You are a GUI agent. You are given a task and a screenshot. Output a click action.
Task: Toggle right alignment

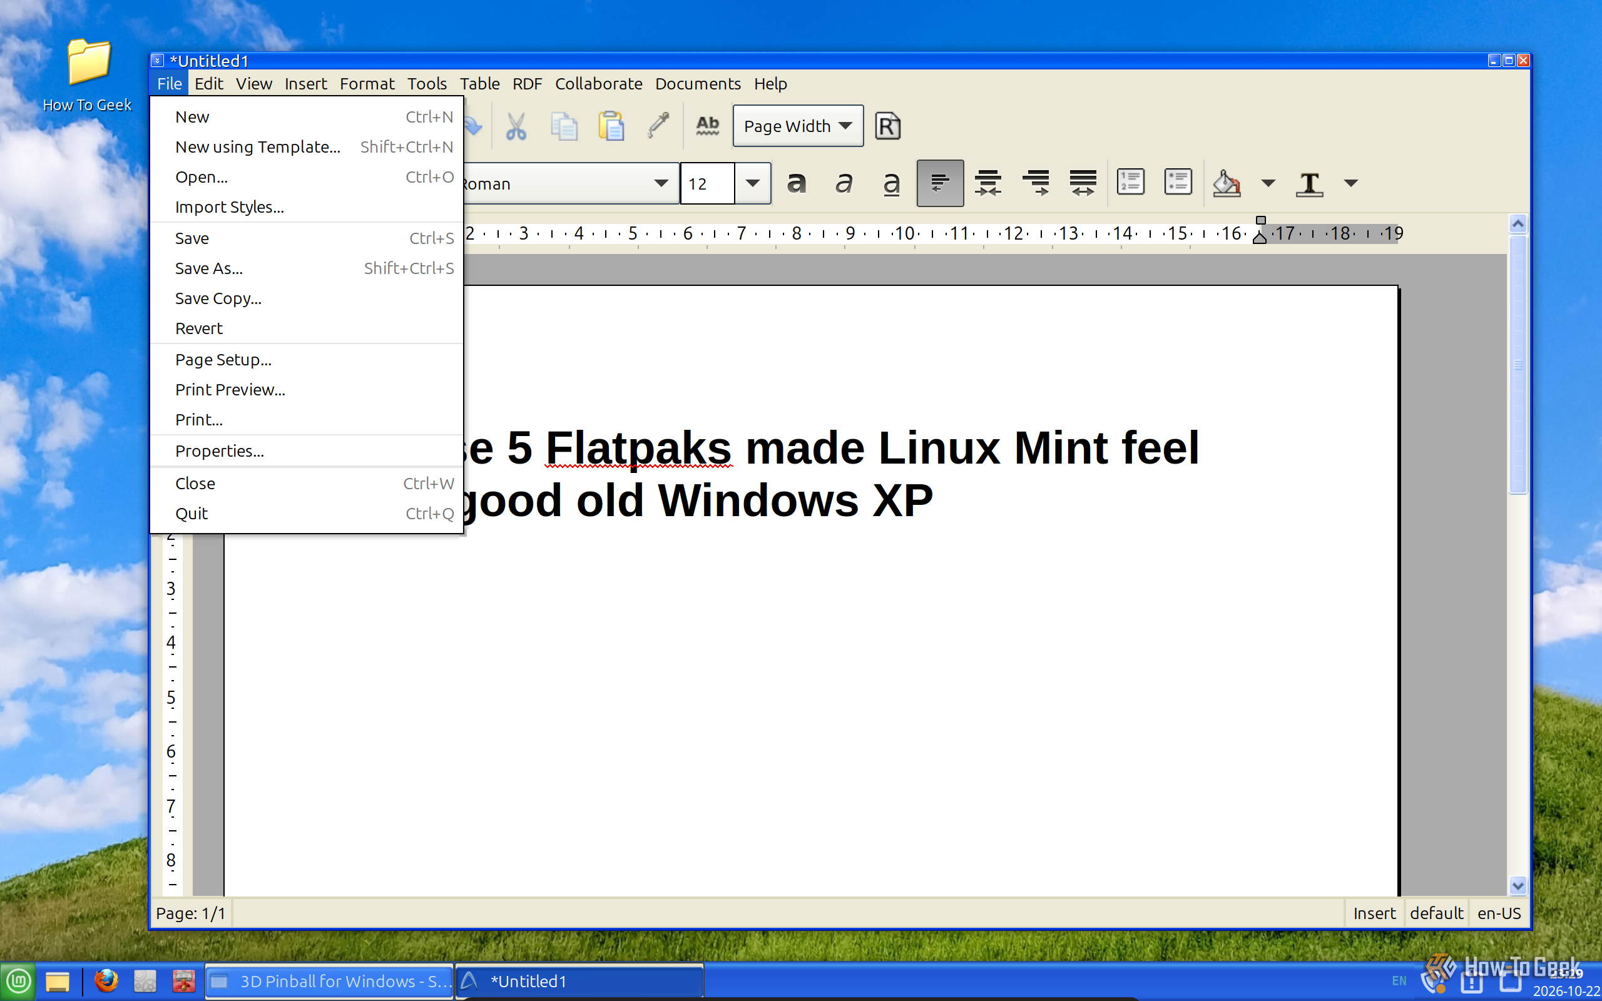1035,183
